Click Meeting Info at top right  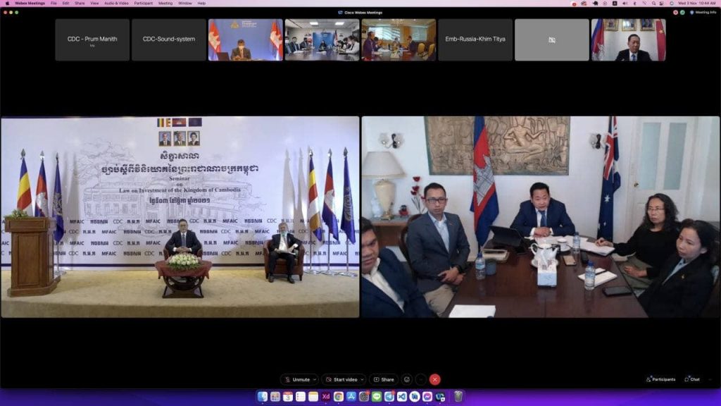703,12
